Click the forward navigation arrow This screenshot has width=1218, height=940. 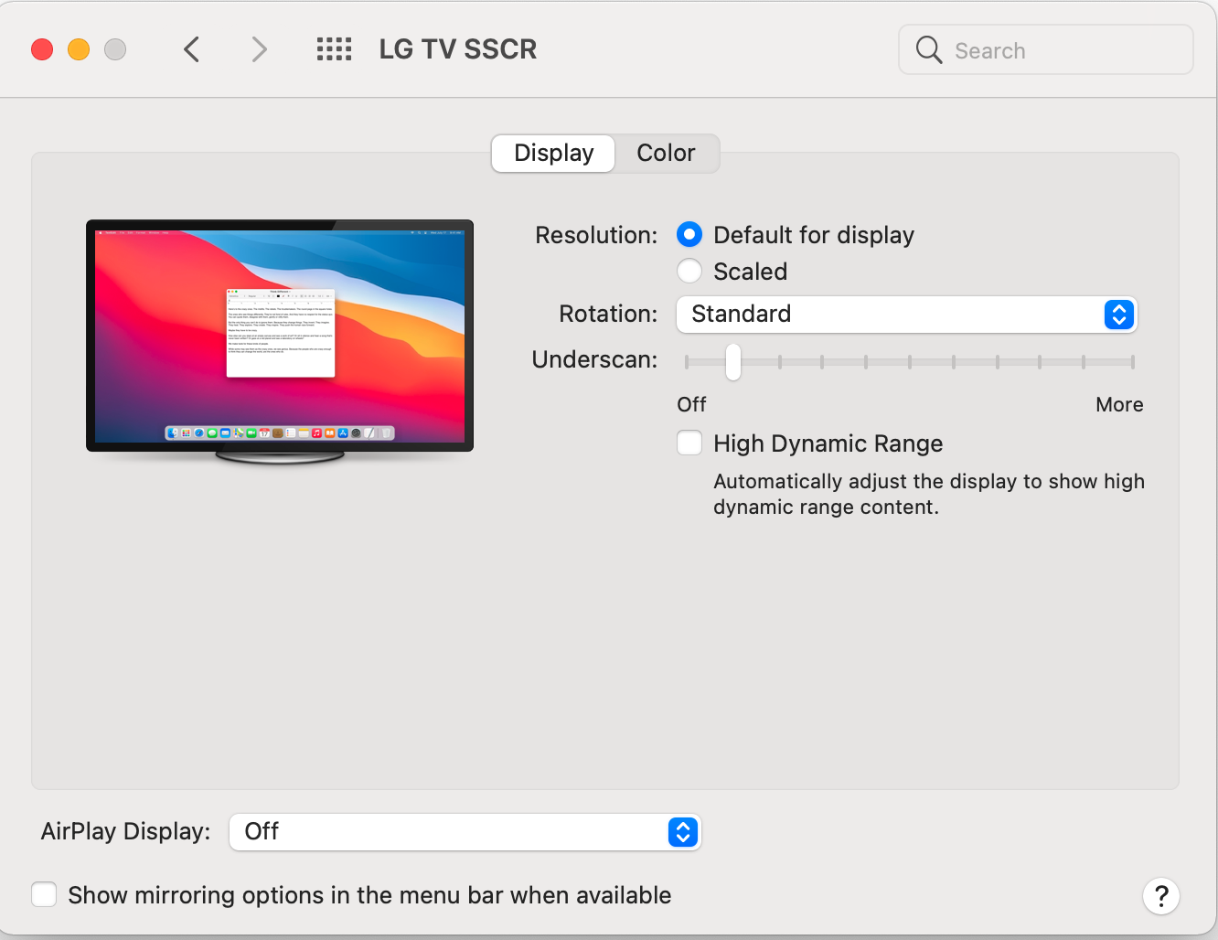pyautogui.click(x=260, y=49)
